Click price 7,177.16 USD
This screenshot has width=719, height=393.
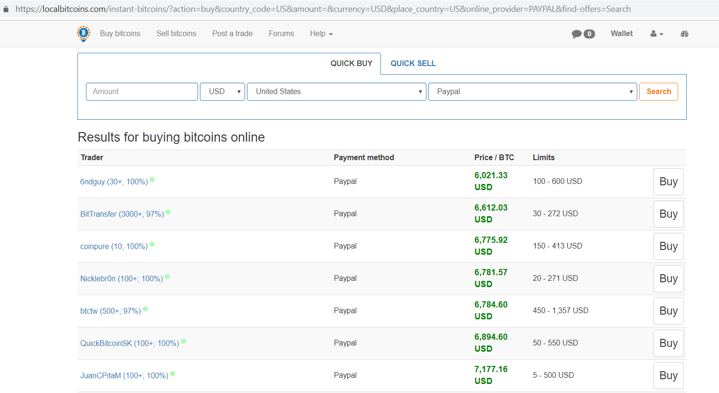491,375
